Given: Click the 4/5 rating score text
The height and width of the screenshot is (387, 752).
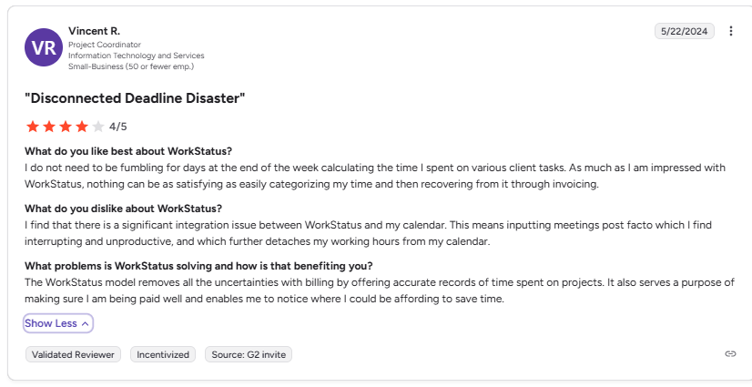Looking at the screenshot, I should [118, 127].
